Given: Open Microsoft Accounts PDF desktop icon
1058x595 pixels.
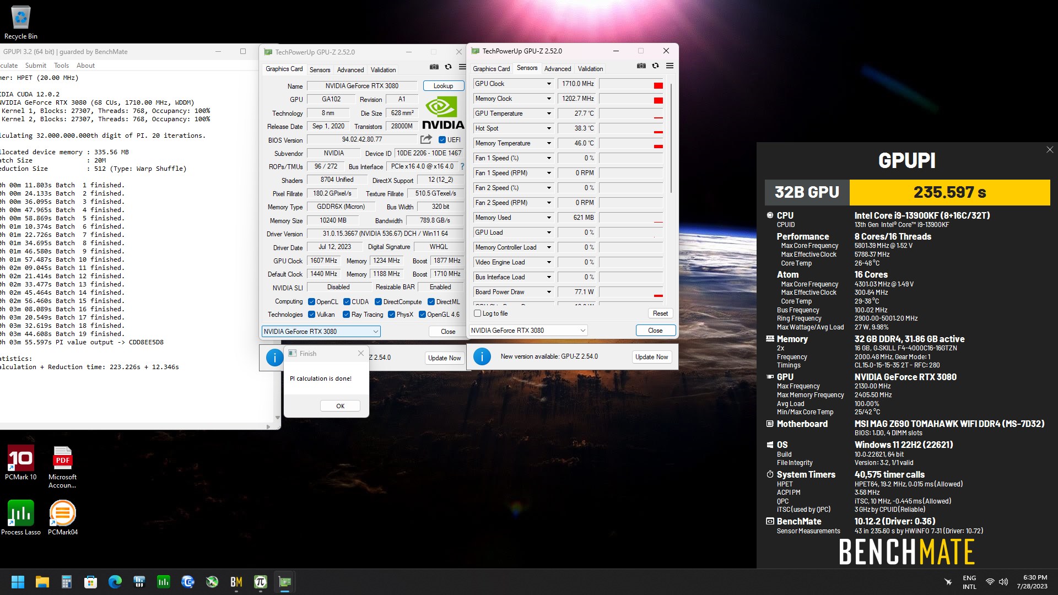Looking at the screenshot, I should (x=62, y=467).
